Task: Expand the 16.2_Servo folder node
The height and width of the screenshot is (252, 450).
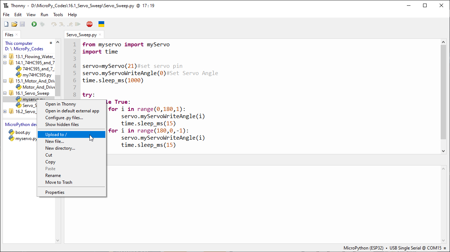Action: click(x=5, y=111)
